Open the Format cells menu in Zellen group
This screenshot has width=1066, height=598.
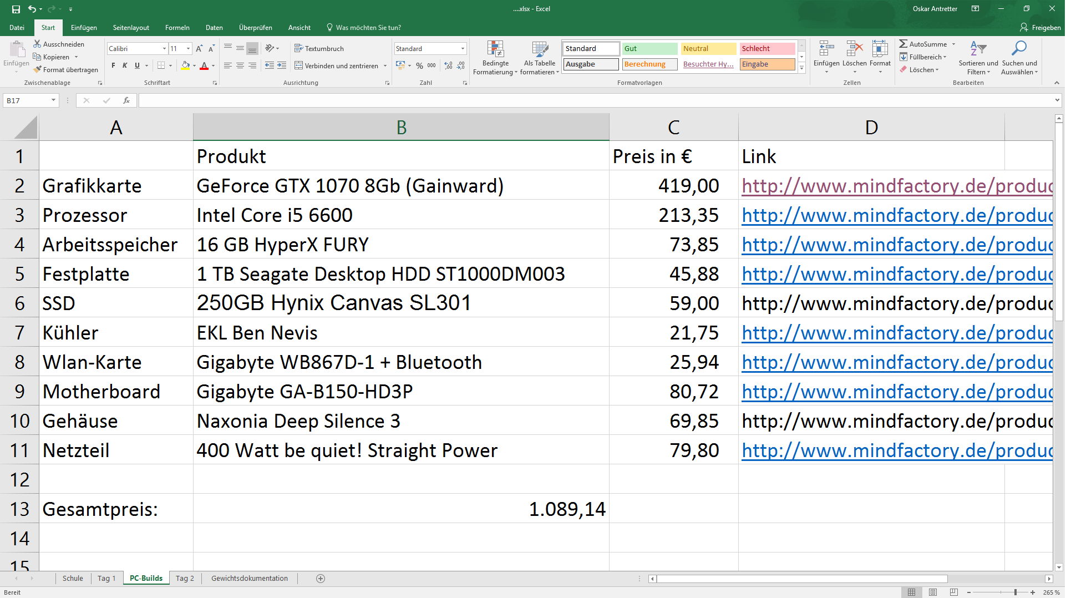880,57
